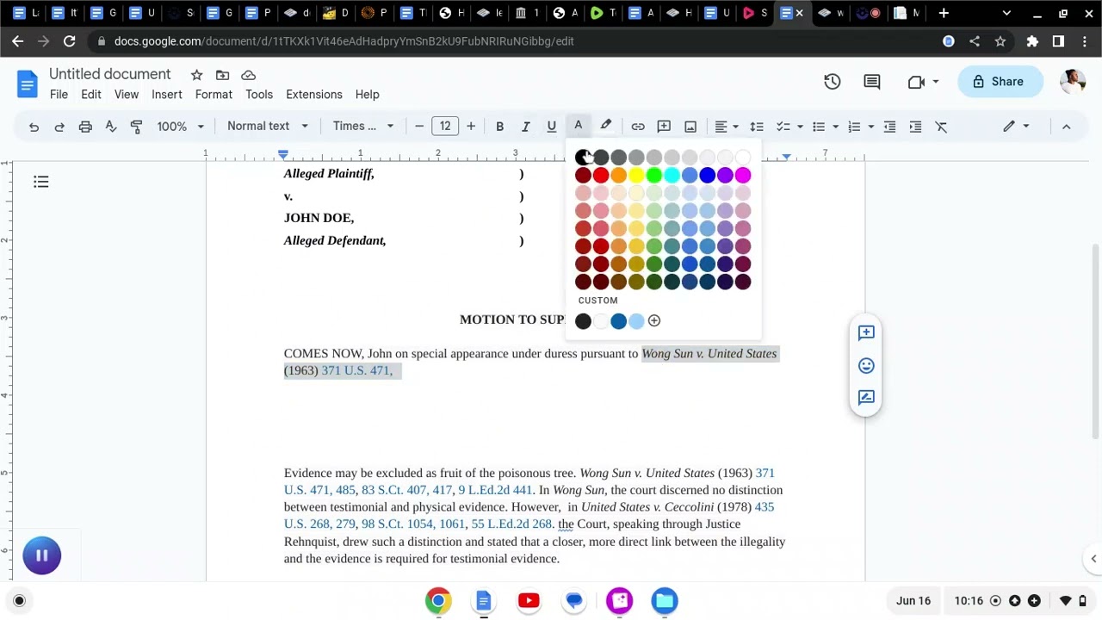Collapse the menus with the up chevron

tap(1066, 127)
